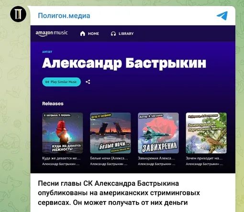The width and height of the screenshot is (244, 212).
Task: Click the Releases section heading
Action: click(x=53, y=104)
